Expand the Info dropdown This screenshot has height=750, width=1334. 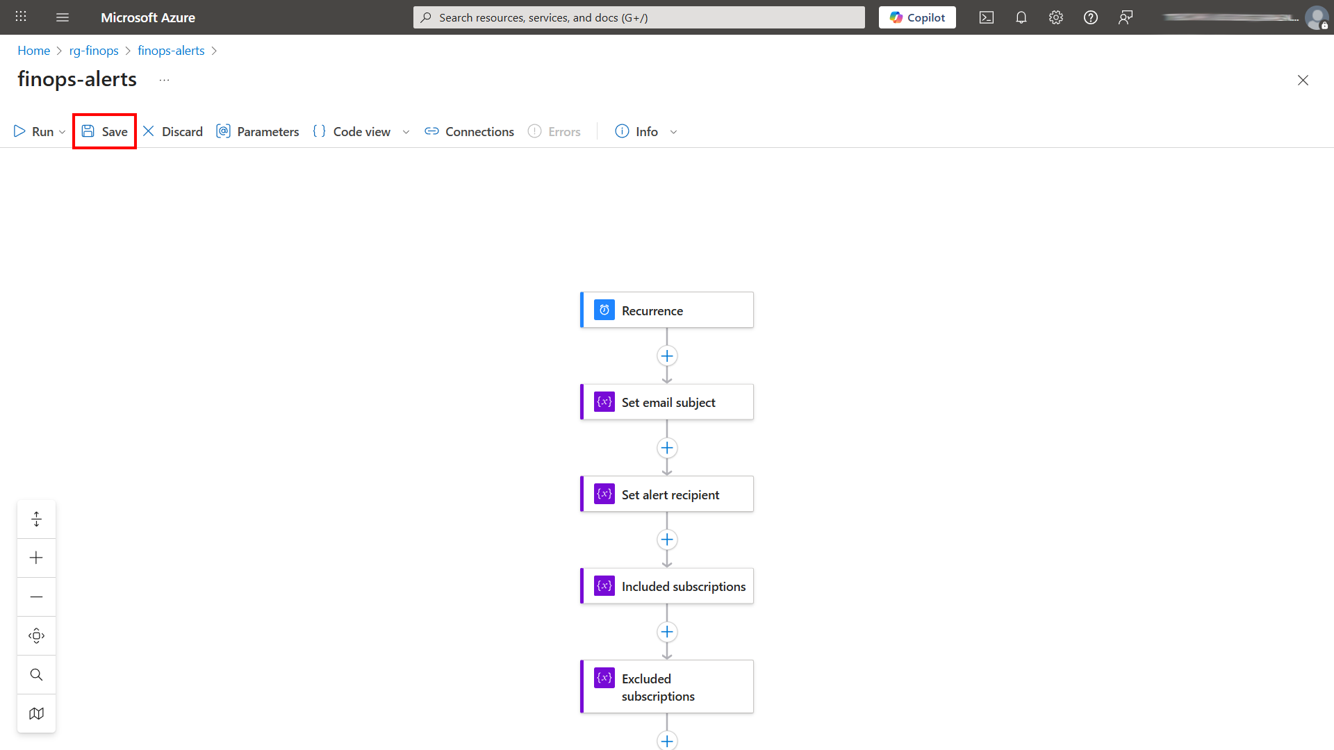[673, 131]
